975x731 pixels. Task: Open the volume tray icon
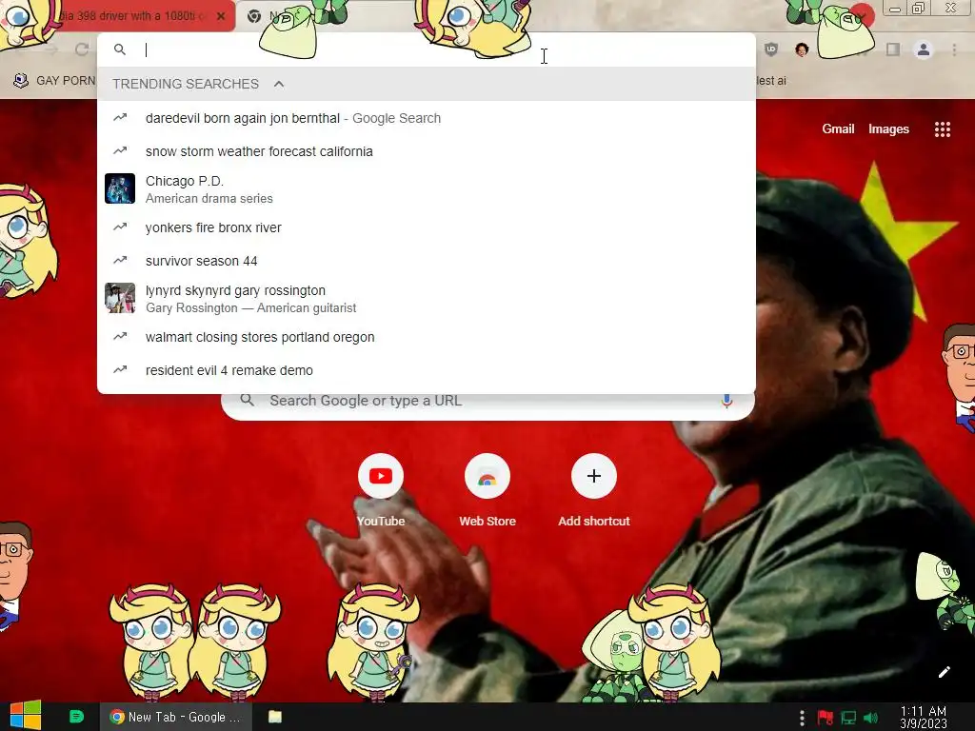point(870,718)
